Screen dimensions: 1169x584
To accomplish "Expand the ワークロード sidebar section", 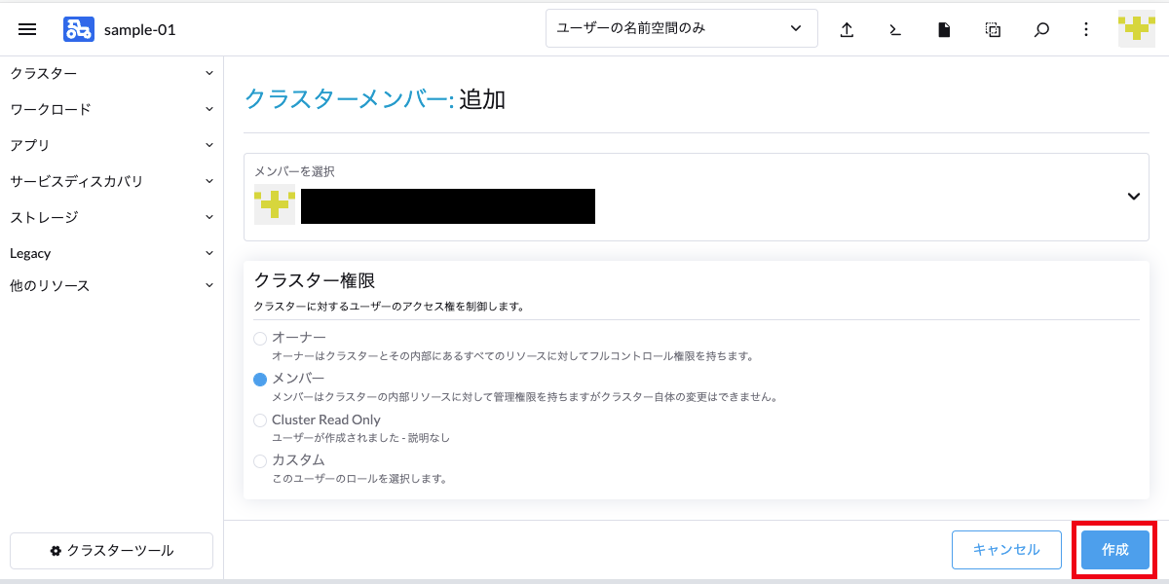I will point(112,109).
